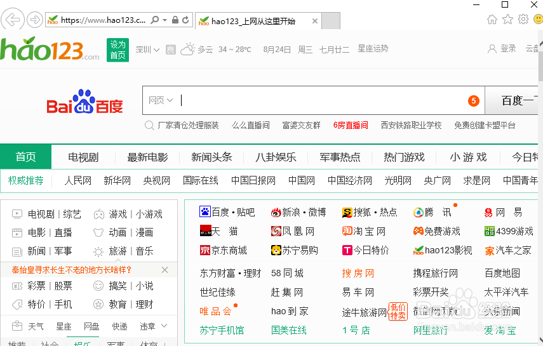The width and height of the screenshot is (543, 346).
Task: Click the smiley feedback icon
Action: coord(538,19)
